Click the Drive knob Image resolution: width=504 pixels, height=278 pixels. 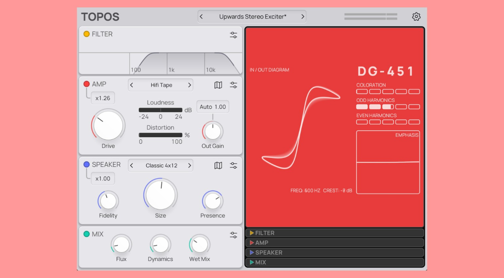[x=108, y=126]
